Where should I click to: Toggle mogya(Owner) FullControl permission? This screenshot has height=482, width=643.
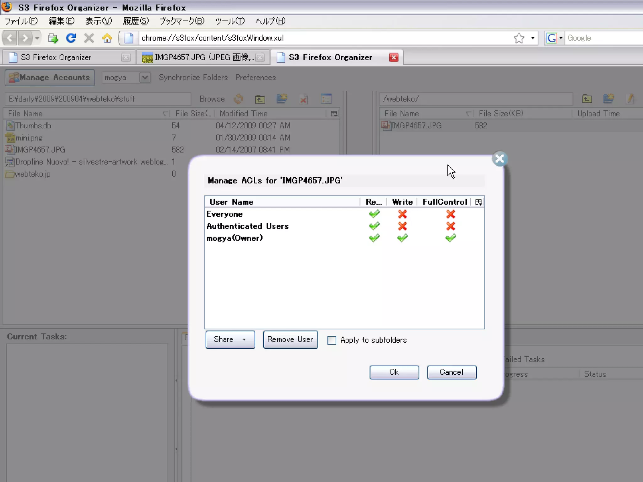pyautogui.click(x=451, y=238)
